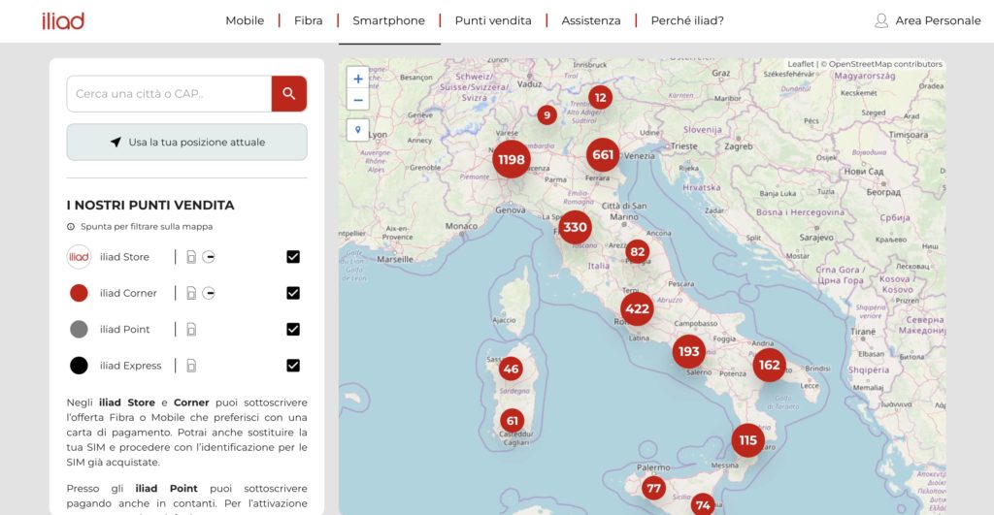Click the iliad Corner label text
The width and height of the screenshot is (994, 515).
(x=128, y=293)
